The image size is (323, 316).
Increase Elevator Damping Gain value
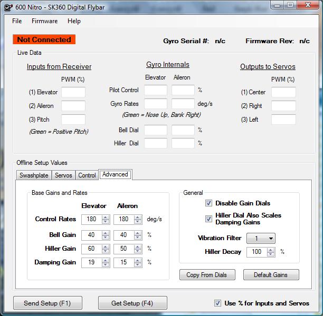coord(105,260)
